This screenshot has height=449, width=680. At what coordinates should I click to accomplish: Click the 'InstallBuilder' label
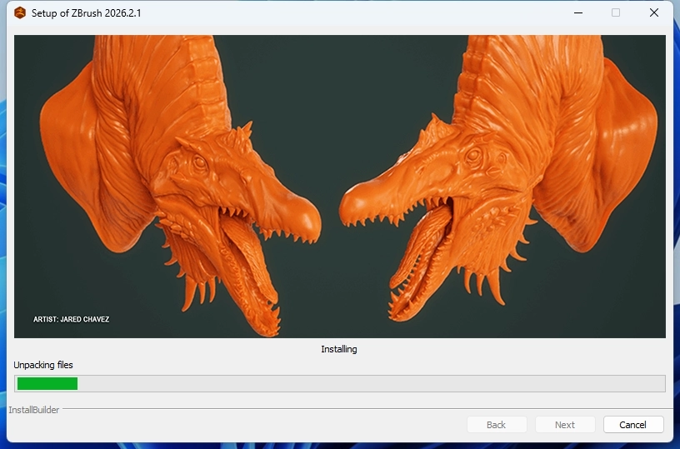click(34, 410)
